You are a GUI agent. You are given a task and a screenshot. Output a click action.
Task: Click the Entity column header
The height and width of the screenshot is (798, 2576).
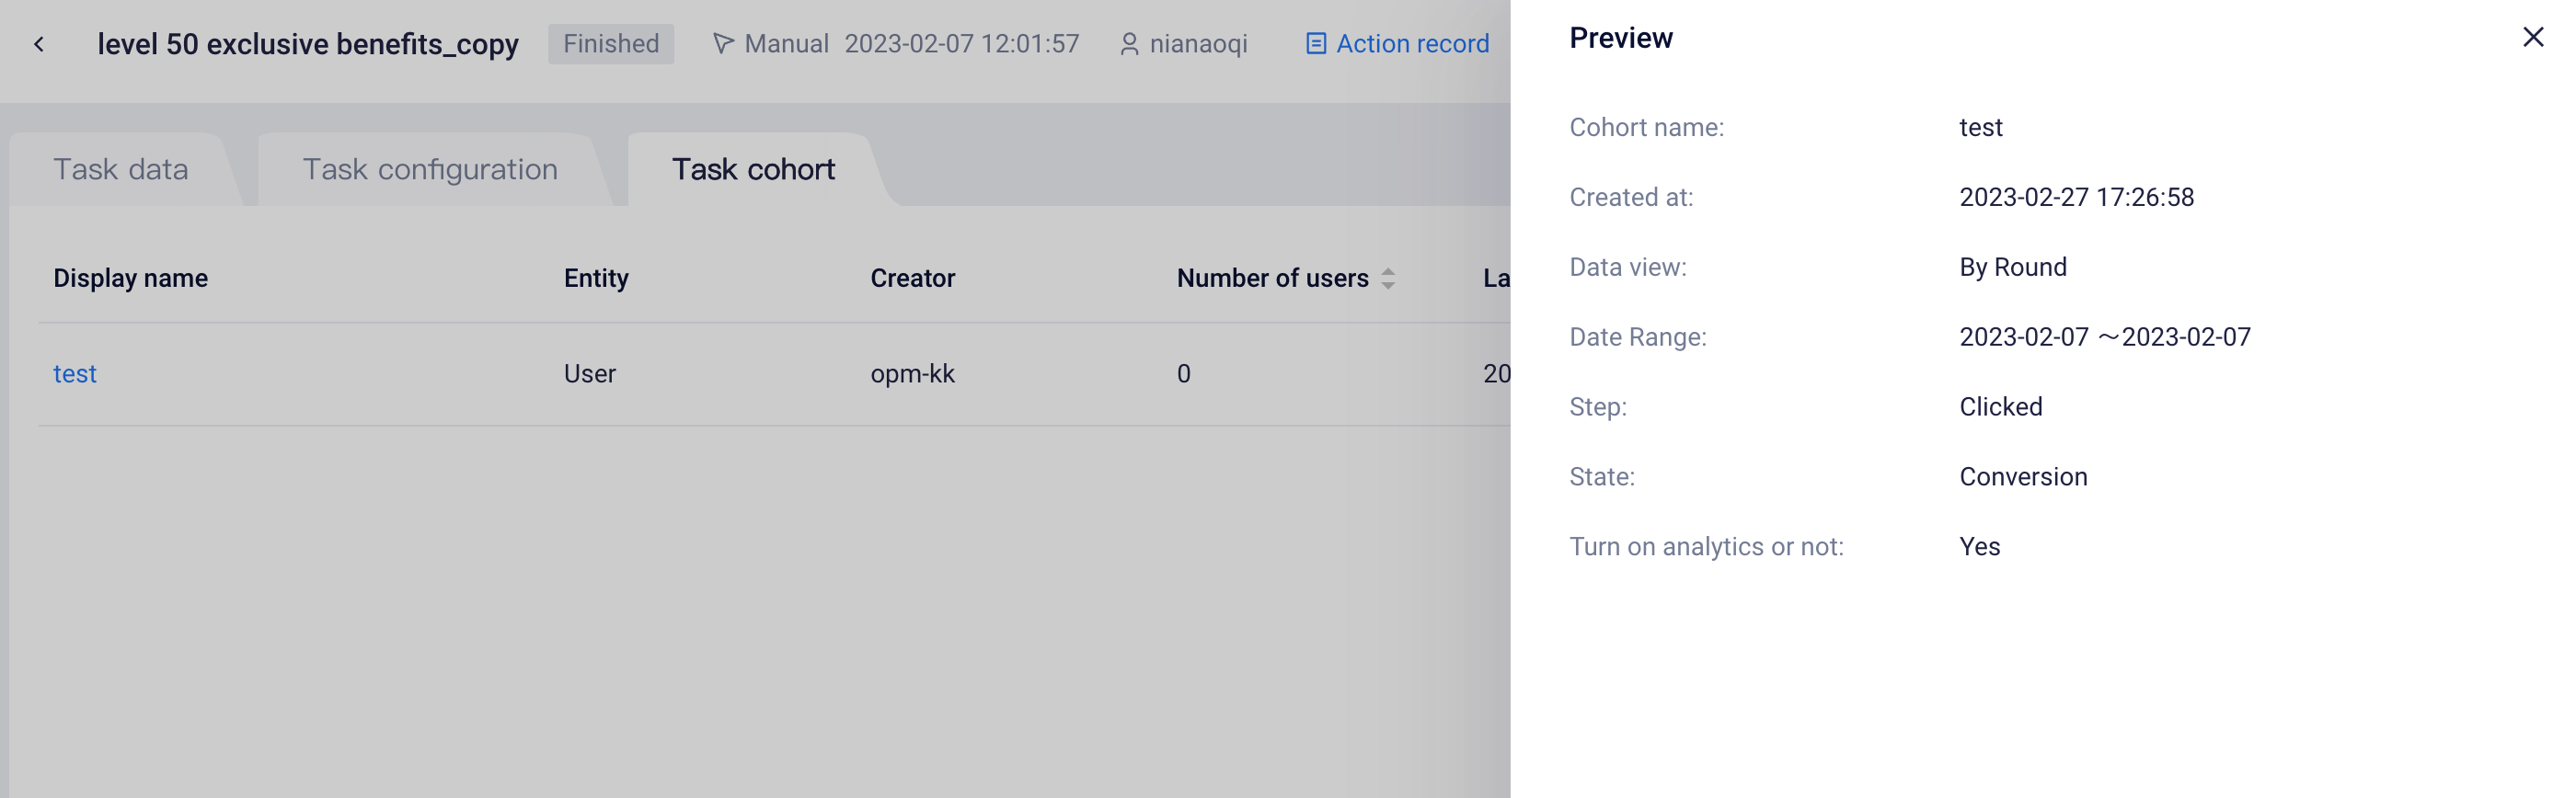point(596,279)
